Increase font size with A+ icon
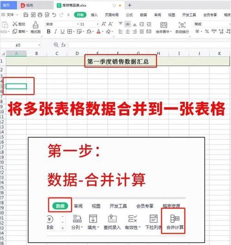 pyautogui.click(x=103, y=24)
